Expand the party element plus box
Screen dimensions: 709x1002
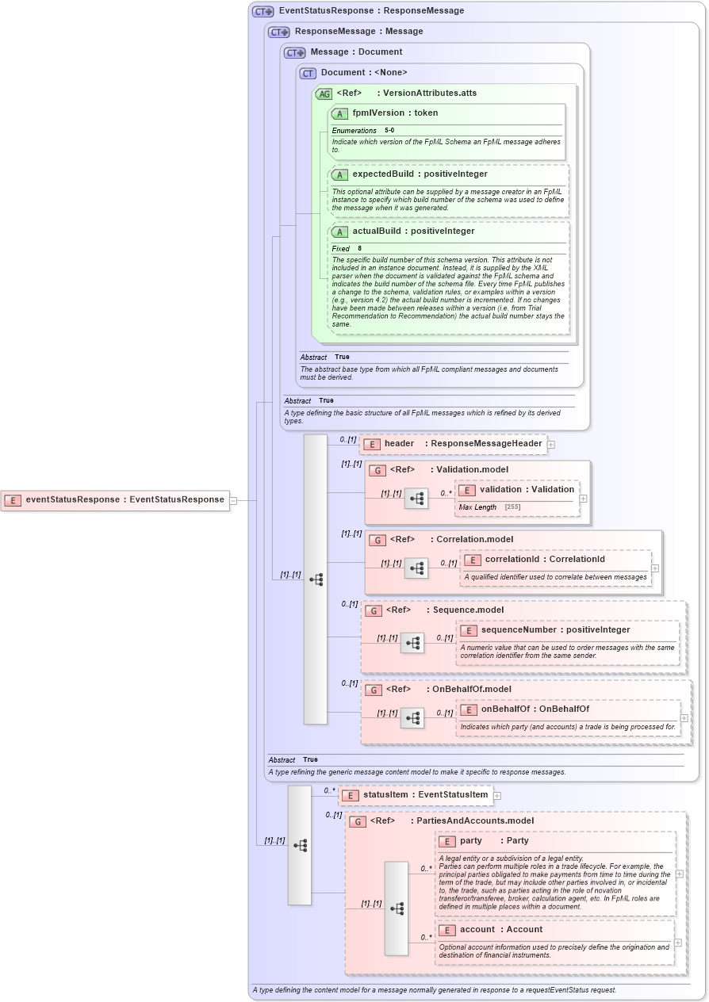pos(680,874)
